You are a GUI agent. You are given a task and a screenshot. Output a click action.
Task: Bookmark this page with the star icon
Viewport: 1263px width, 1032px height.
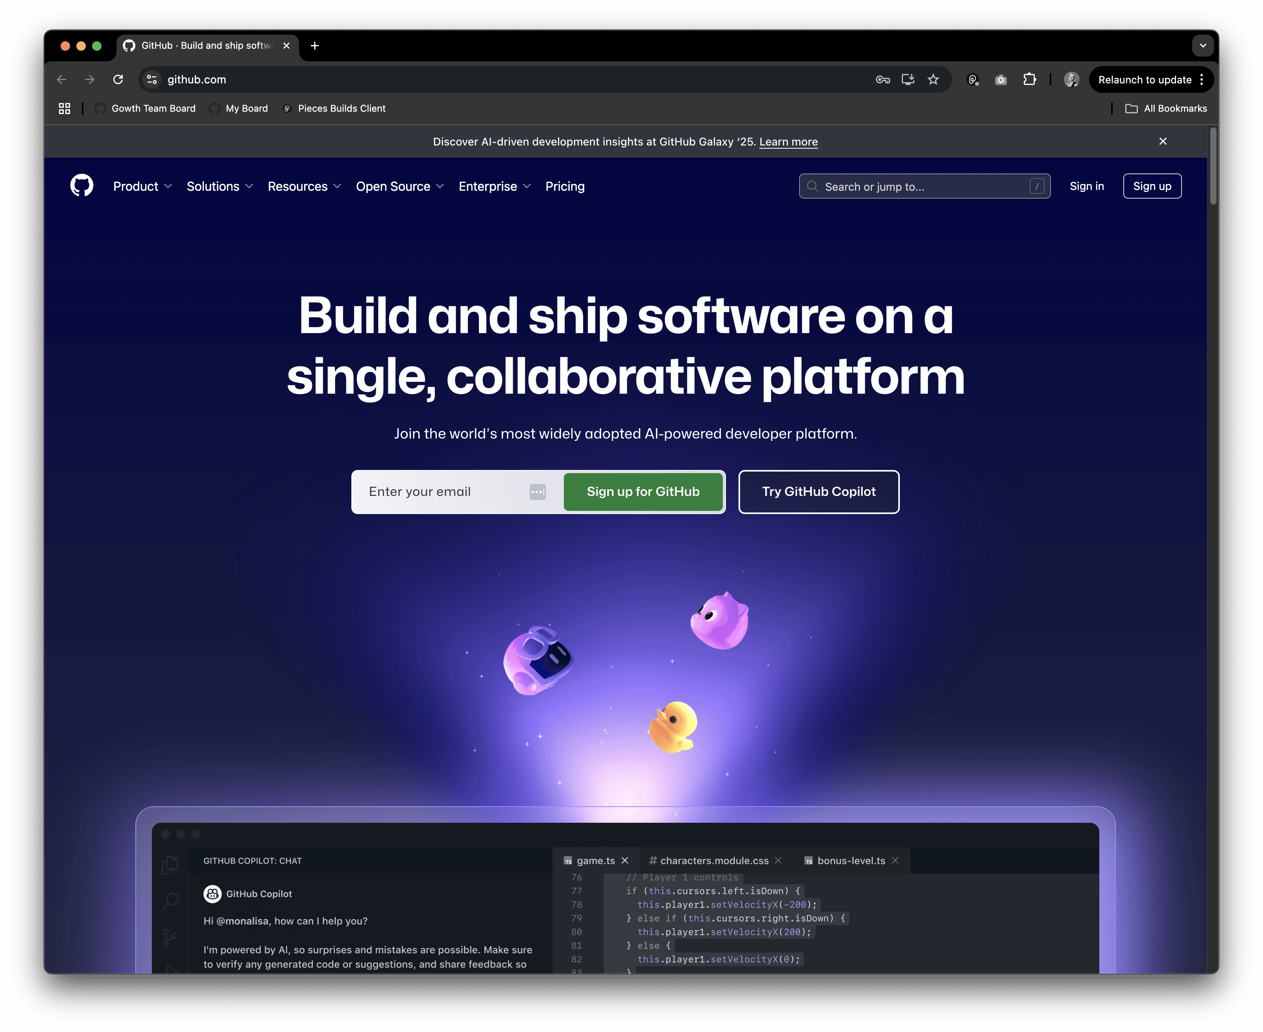pyautogui.click(x=934, y=80)
